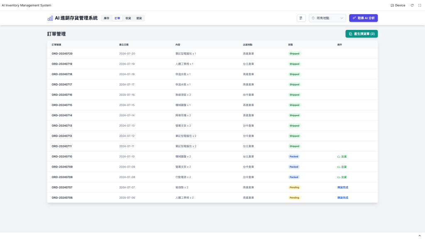
Task: Click the fullscreen expand icon
Action: tap(420, 5)
